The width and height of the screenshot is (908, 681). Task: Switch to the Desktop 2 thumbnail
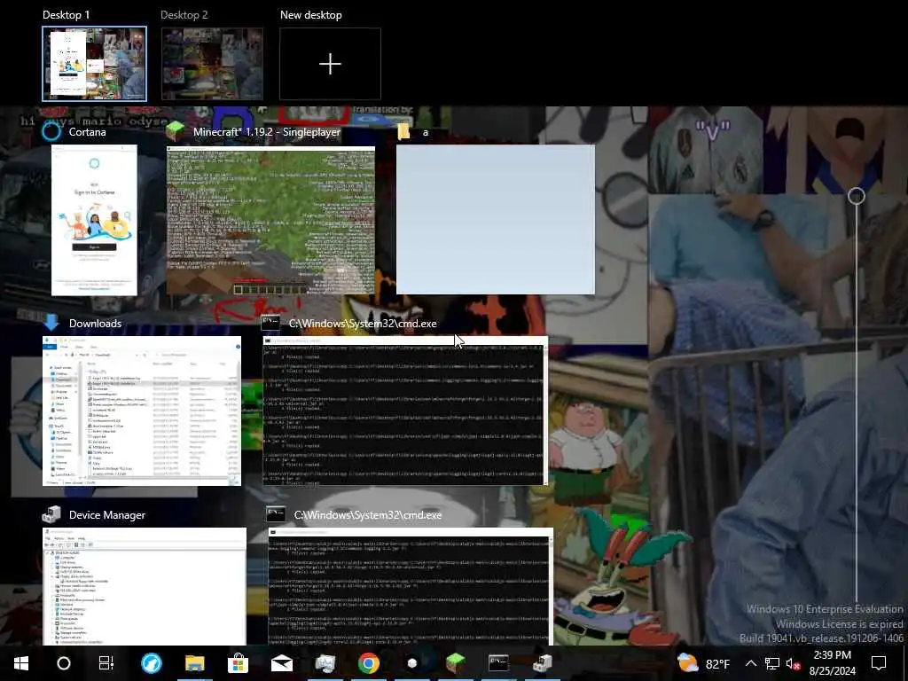(x=212, y=64)
